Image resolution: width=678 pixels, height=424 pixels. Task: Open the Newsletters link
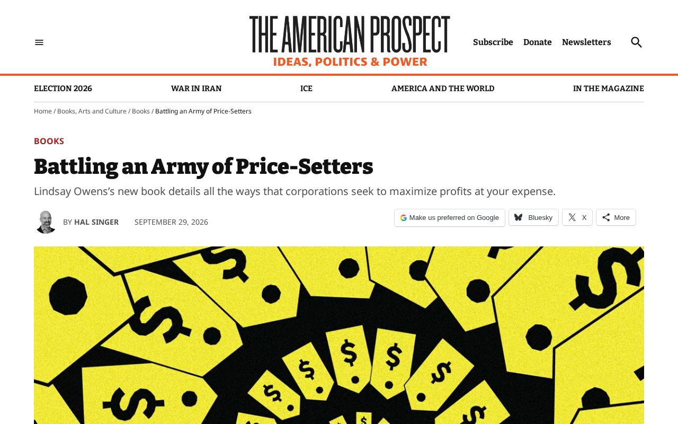click(586, 42)
